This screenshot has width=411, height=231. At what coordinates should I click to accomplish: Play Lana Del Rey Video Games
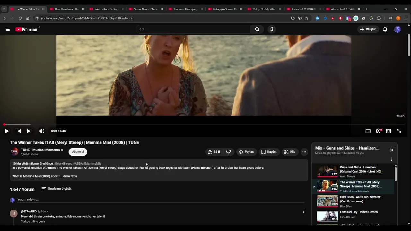coord(353,216)
